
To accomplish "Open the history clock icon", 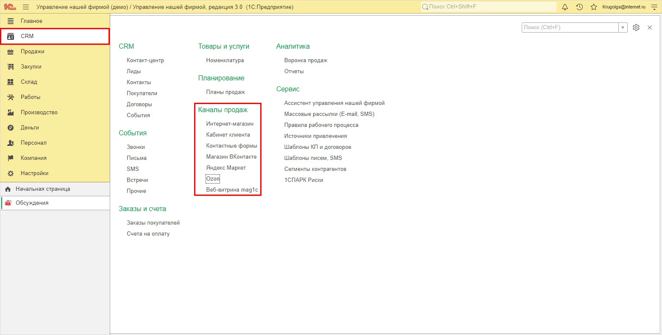I will coord(579,7).
